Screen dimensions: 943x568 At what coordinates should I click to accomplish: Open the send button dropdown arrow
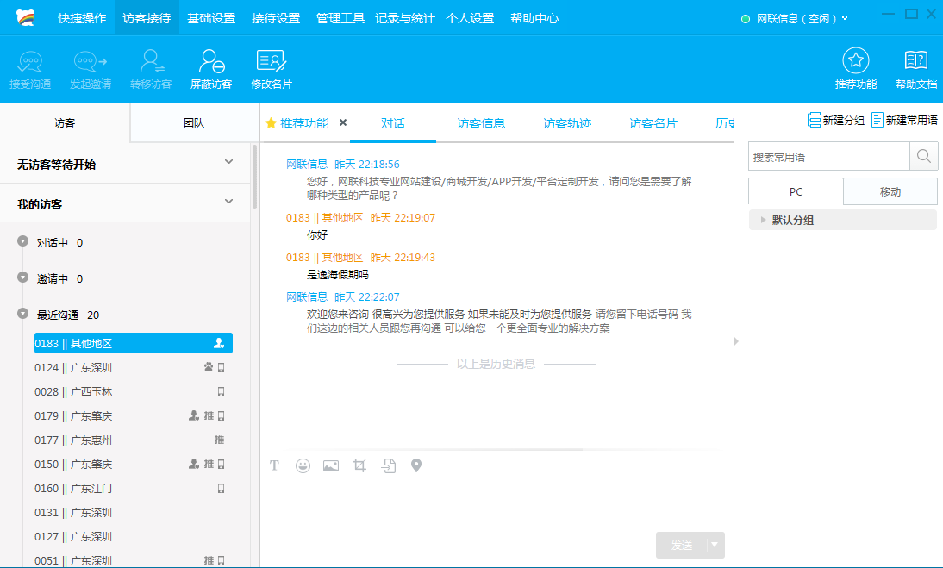tap(715, 545)
